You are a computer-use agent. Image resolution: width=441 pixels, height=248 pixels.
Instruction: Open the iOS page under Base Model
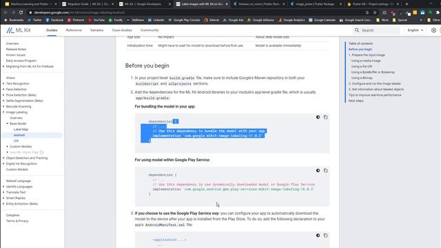pos(16,141)
